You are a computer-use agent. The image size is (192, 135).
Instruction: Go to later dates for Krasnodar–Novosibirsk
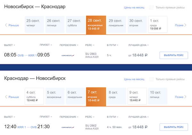[x=180, y=97]
